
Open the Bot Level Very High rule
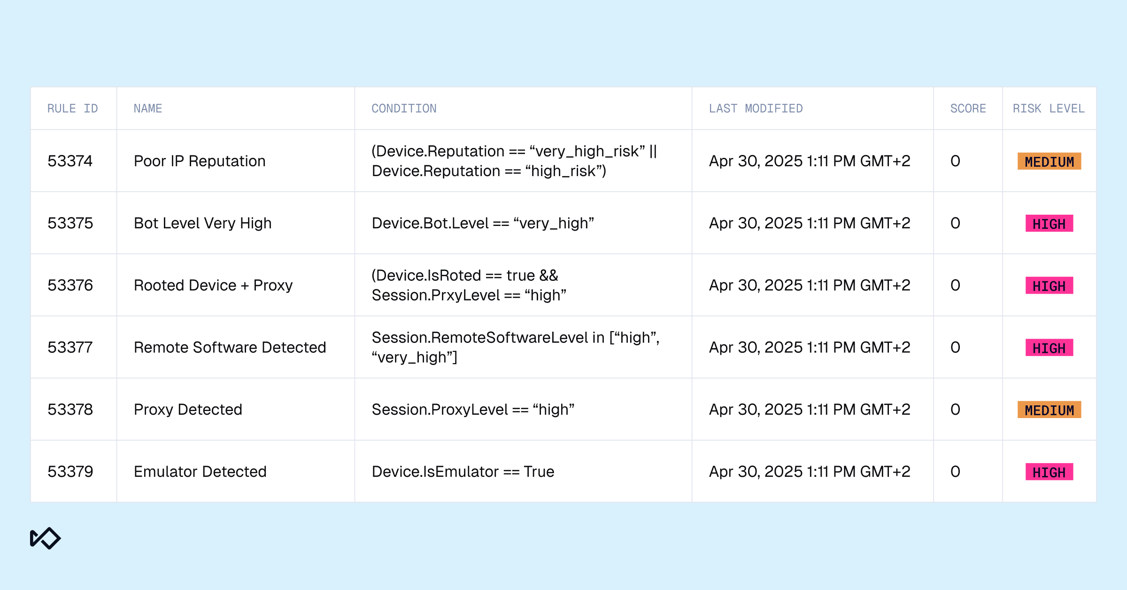click(202, 223)
